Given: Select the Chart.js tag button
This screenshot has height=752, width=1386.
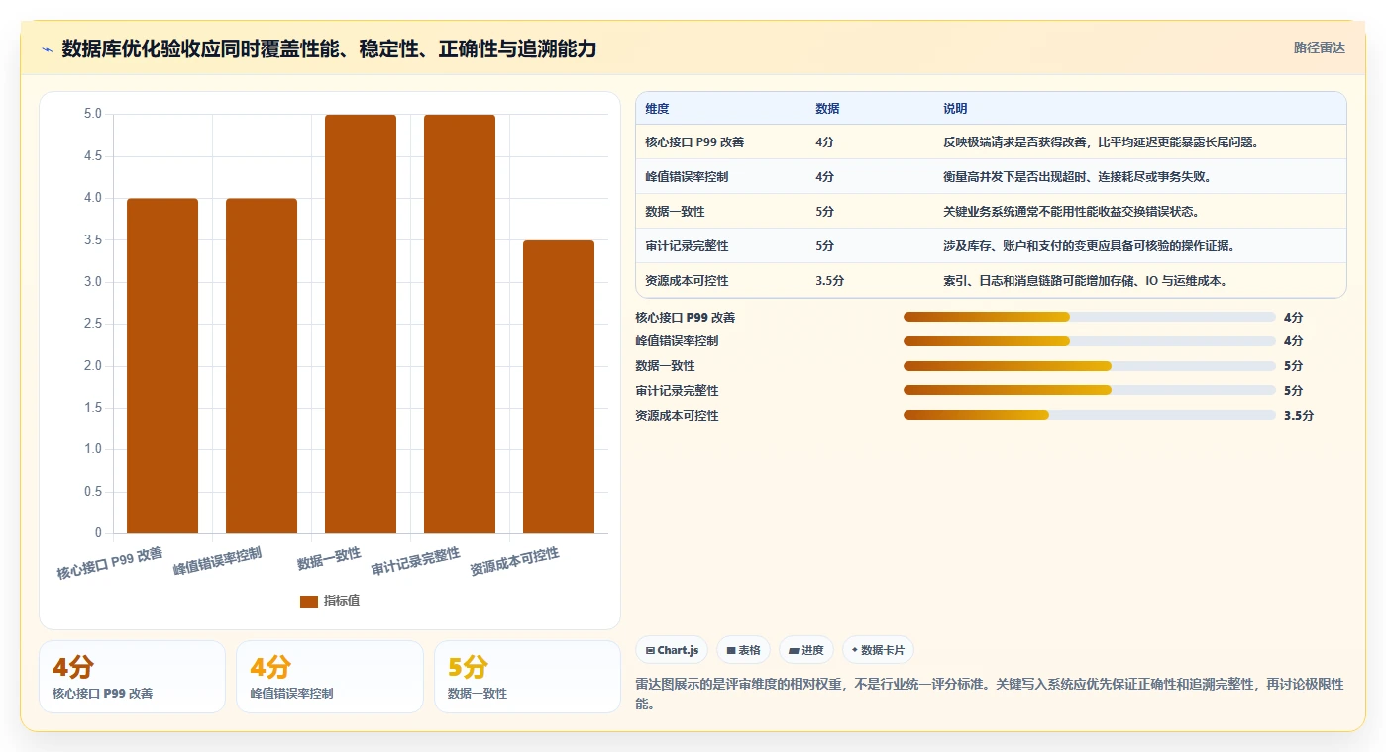Looking at the screenshot, I should point(672,650).
